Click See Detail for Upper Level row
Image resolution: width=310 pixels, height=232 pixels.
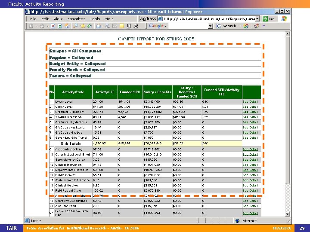tap(250, 107)
